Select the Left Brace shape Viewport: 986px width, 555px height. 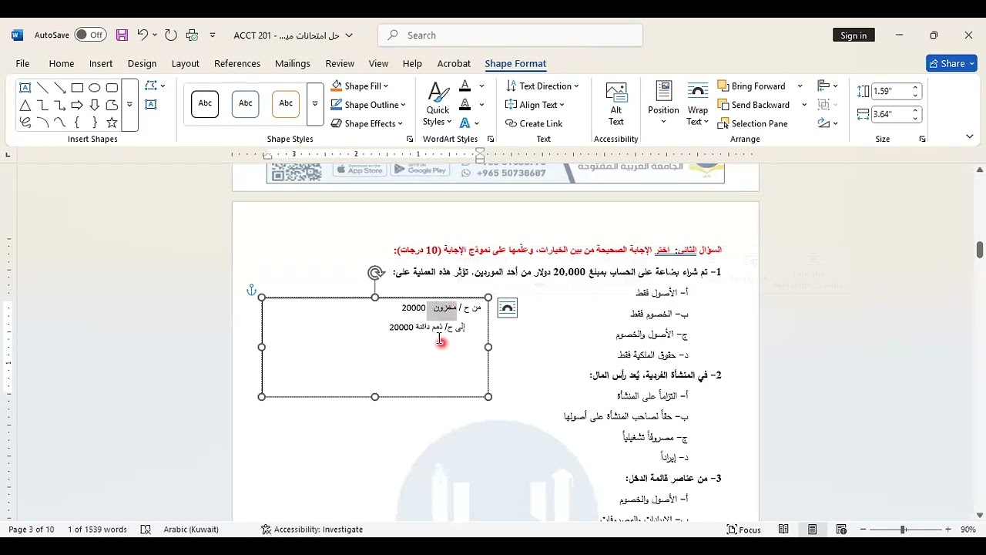(77, 123)
